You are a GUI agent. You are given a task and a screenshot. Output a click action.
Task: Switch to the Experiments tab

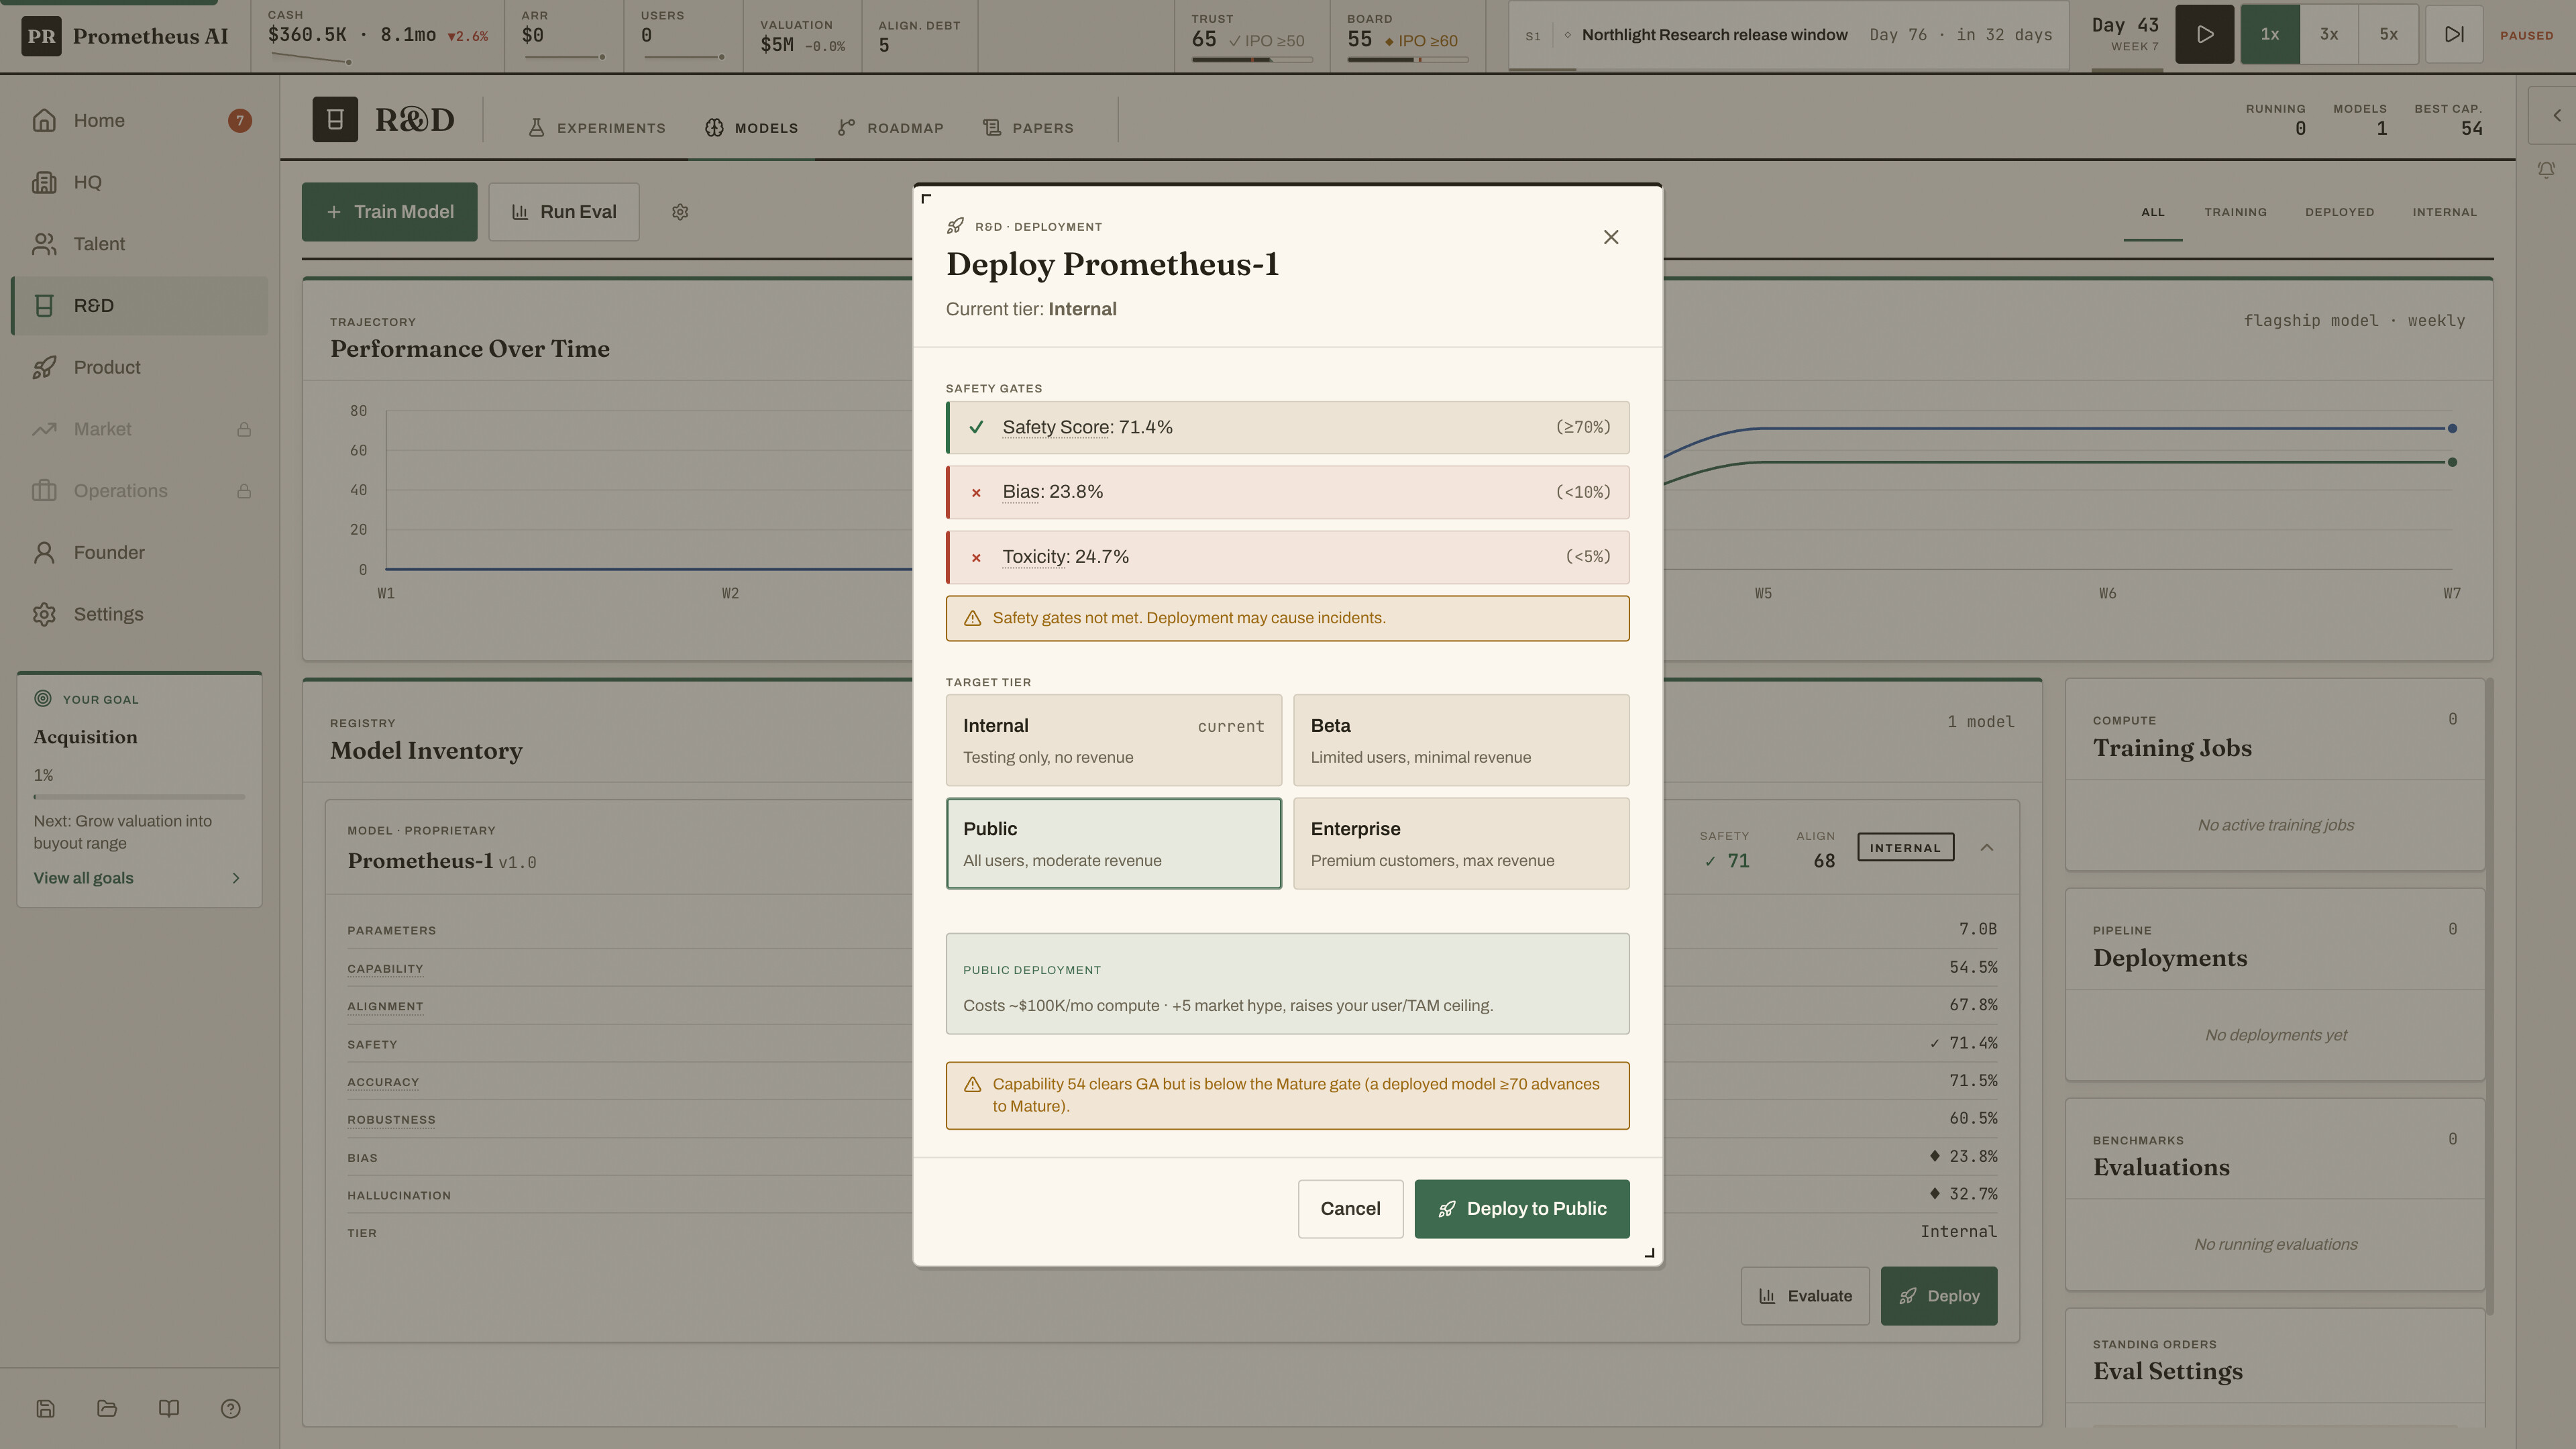[597, 128]
